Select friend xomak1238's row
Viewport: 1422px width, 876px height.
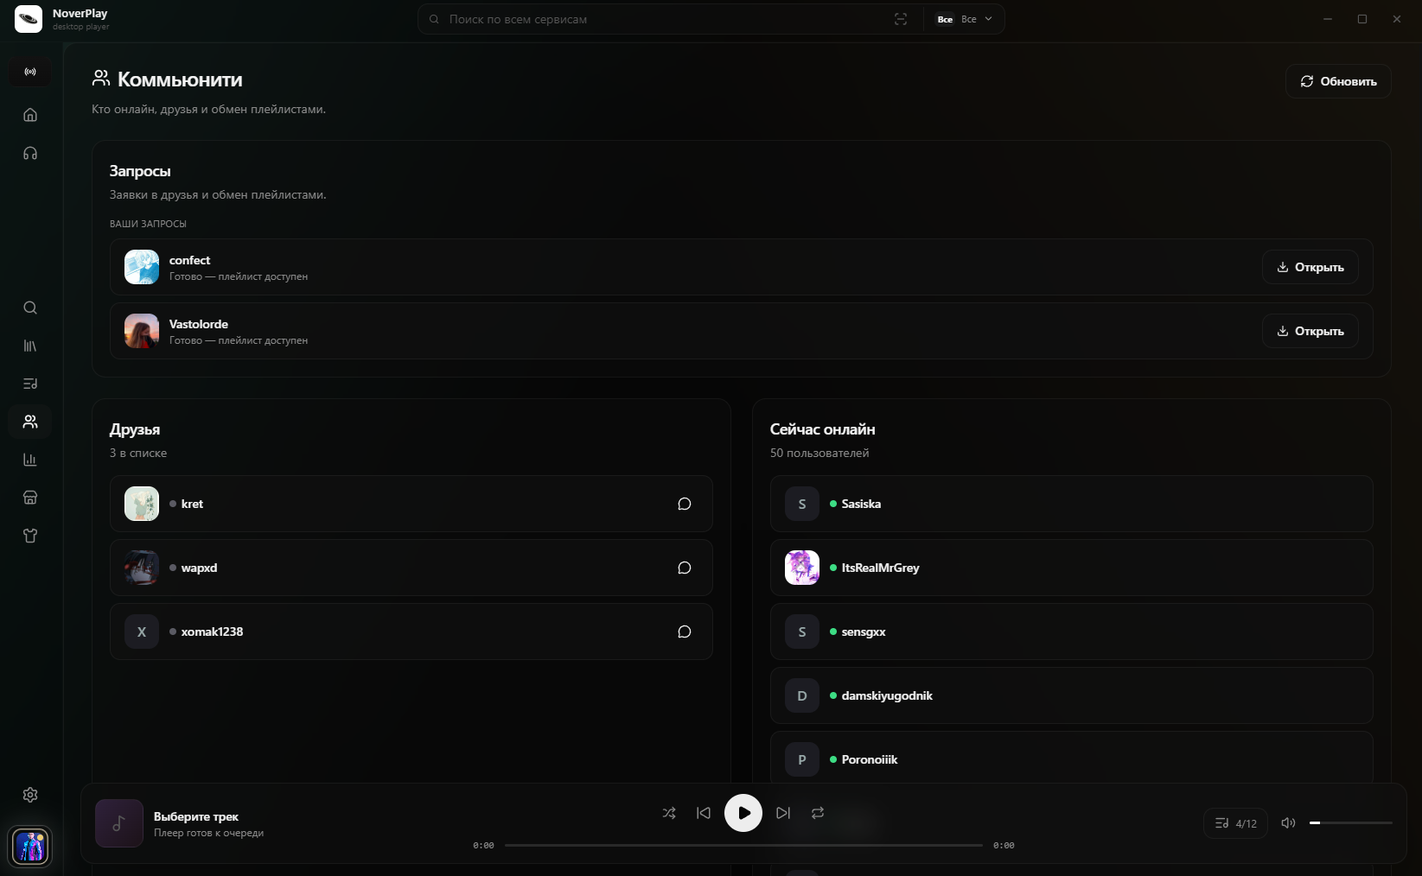411,632
